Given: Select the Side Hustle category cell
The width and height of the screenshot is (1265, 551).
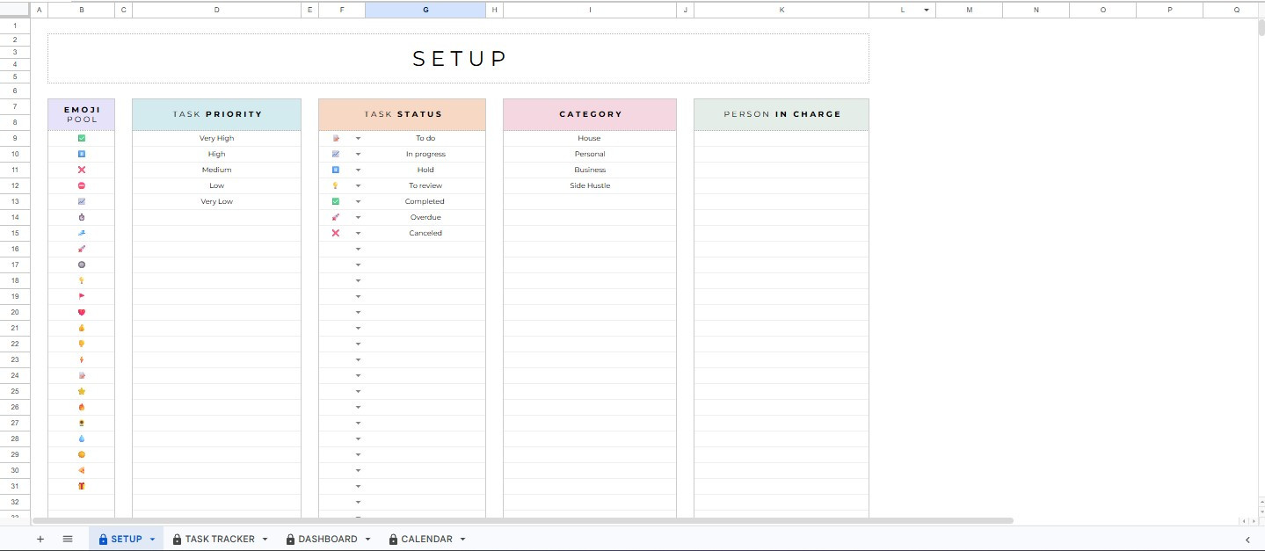Looking at the screenshot, I should (x=589, y=185).
